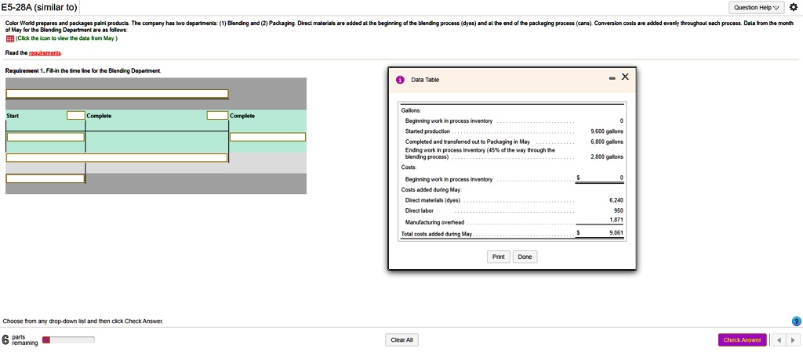Open the settings gear icon
The width and height of the screenshot is (803, 352).
coord(791,8)
